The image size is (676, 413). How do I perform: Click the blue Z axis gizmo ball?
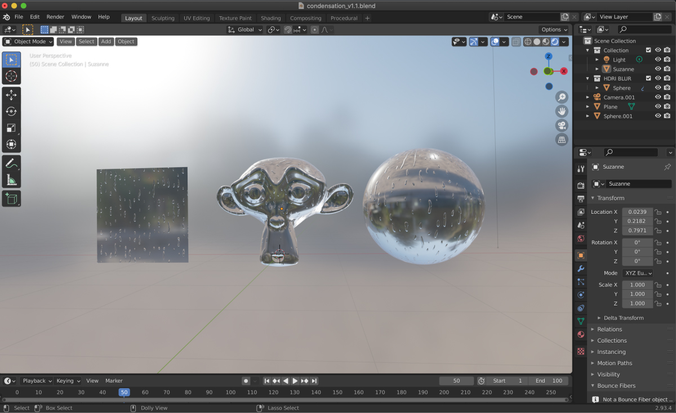click(549, 56)
